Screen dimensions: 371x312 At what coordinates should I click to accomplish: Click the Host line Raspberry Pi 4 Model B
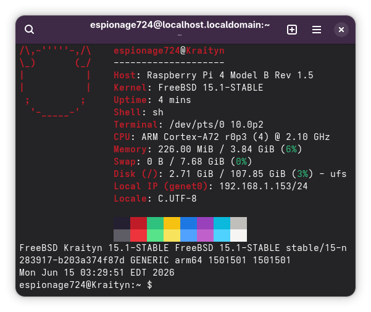(x=214, y=75)
